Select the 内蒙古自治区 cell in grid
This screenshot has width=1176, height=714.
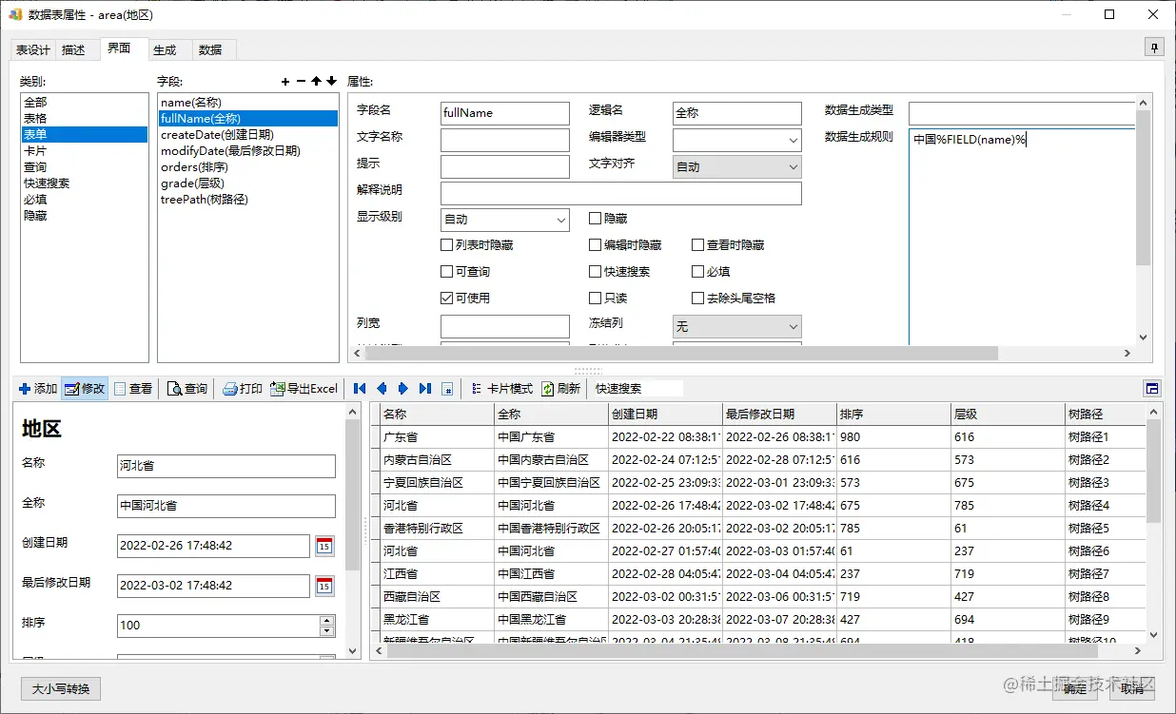(437, 460)
